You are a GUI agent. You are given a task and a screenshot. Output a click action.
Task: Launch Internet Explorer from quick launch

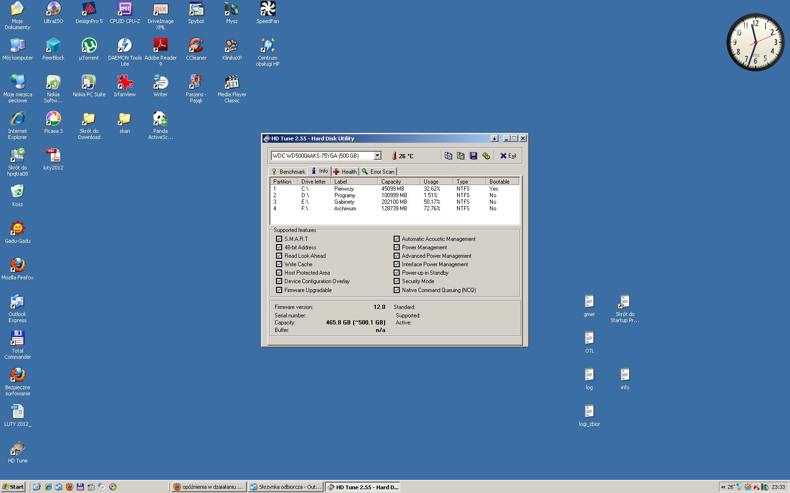[48, 487]
